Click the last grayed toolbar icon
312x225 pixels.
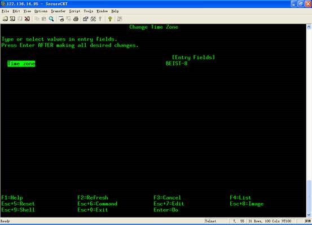pos(120,19)
